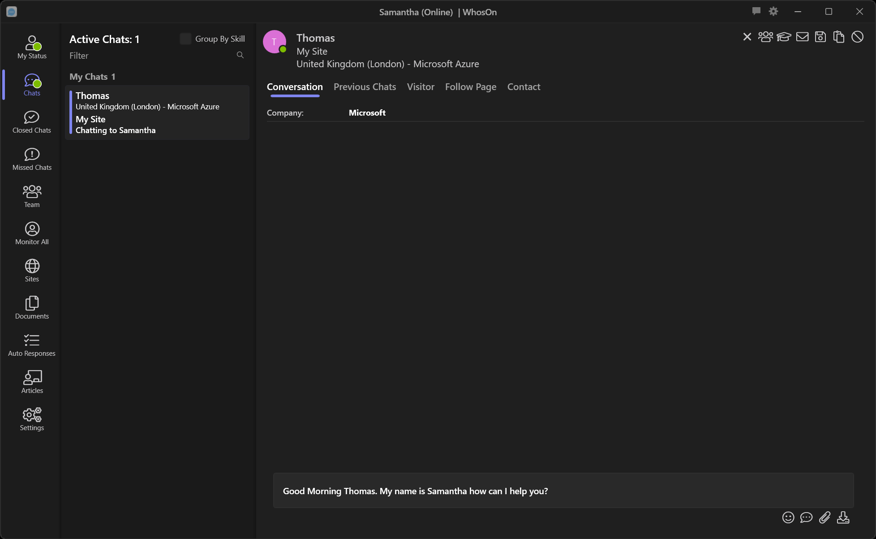Open the Documents panel

click(x=32, y=307)
